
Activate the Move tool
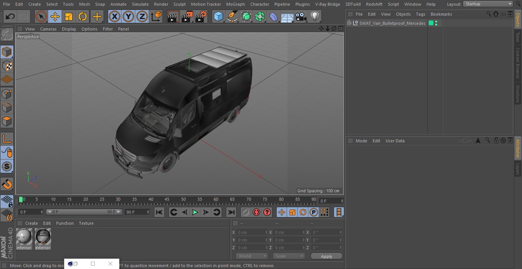[x=55, y=16]
